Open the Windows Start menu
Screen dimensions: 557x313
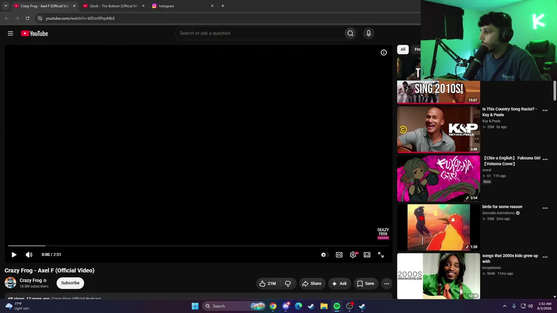point(195,306)
